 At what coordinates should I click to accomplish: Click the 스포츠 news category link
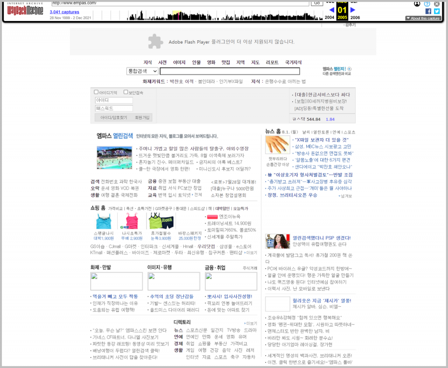click(349, 132)
